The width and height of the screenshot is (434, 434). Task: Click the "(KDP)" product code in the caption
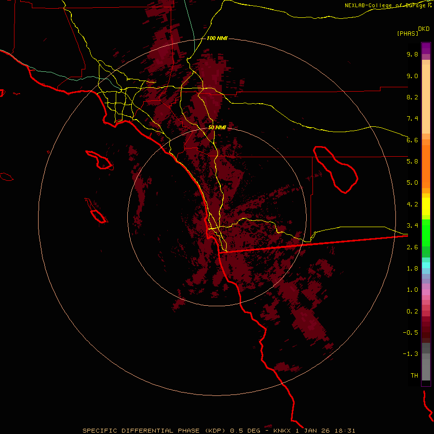pos(216,431)
